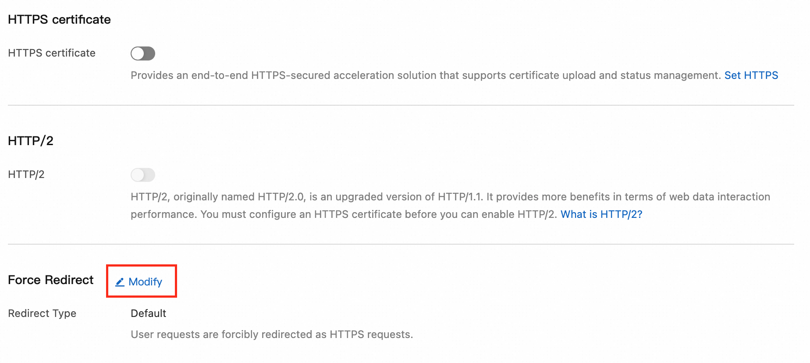Click the HTTPS certificate field label
The image size is (810, 363).
(x=52, y=53)
